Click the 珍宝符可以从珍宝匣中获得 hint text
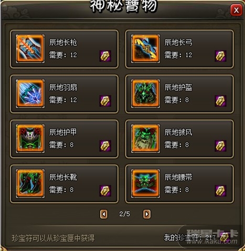This screenshot has height=251, width=245. click(x=53, y=238)
